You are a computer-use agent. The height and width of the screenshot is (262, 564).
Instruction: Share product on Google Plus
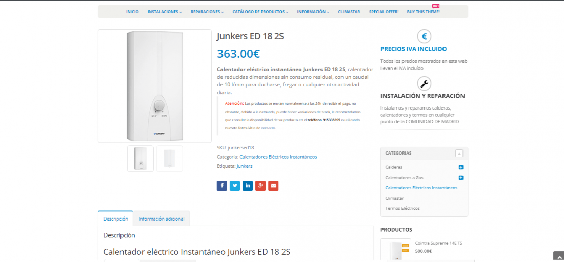coord(260,186)
